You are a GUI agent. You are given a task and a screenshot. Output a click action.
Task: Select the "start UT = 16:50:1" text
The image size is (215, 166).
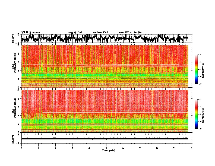[131, 33]
